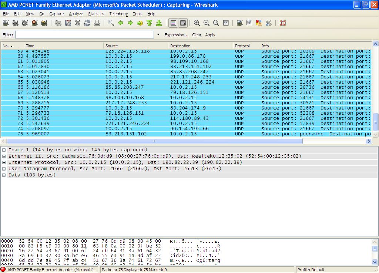Click the Info column header

315,45
